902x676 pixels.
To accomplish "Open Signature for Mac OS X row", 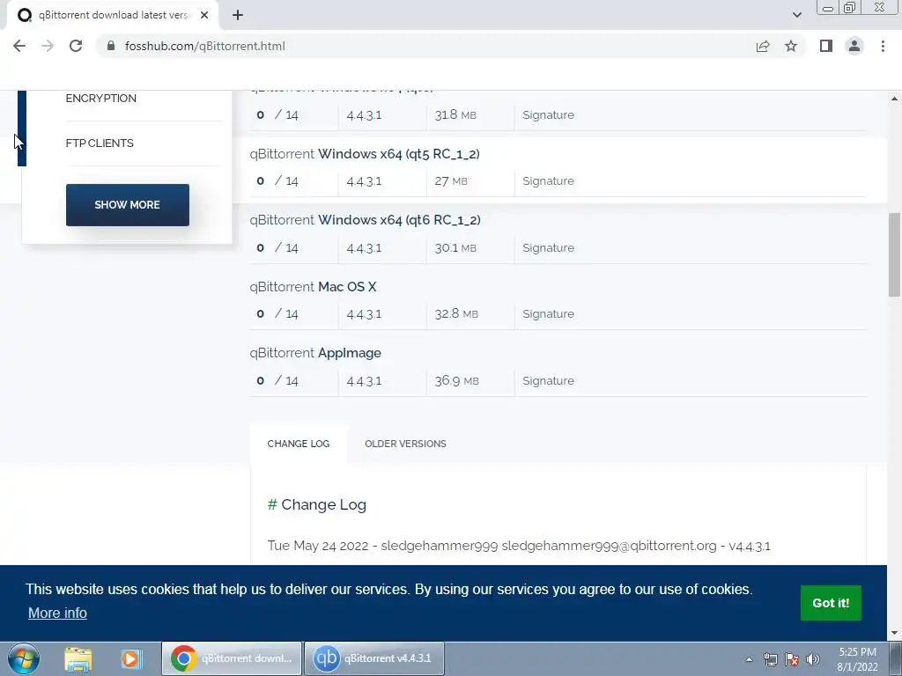I will click(x=548, y=314).
